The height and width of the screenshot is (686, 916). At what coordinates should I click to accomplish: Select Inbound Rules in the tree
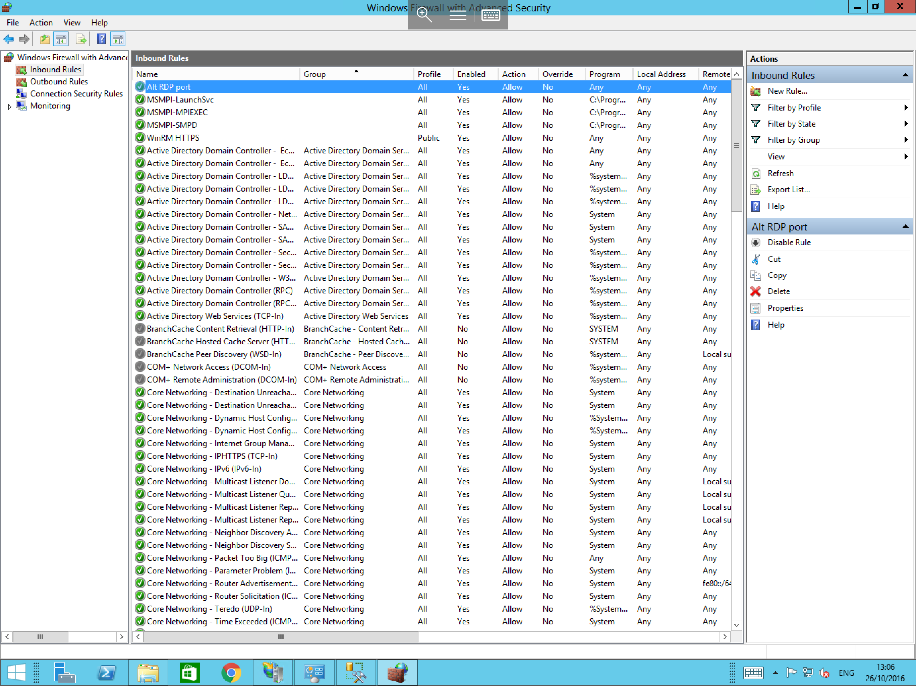click(x=56, y=70)
